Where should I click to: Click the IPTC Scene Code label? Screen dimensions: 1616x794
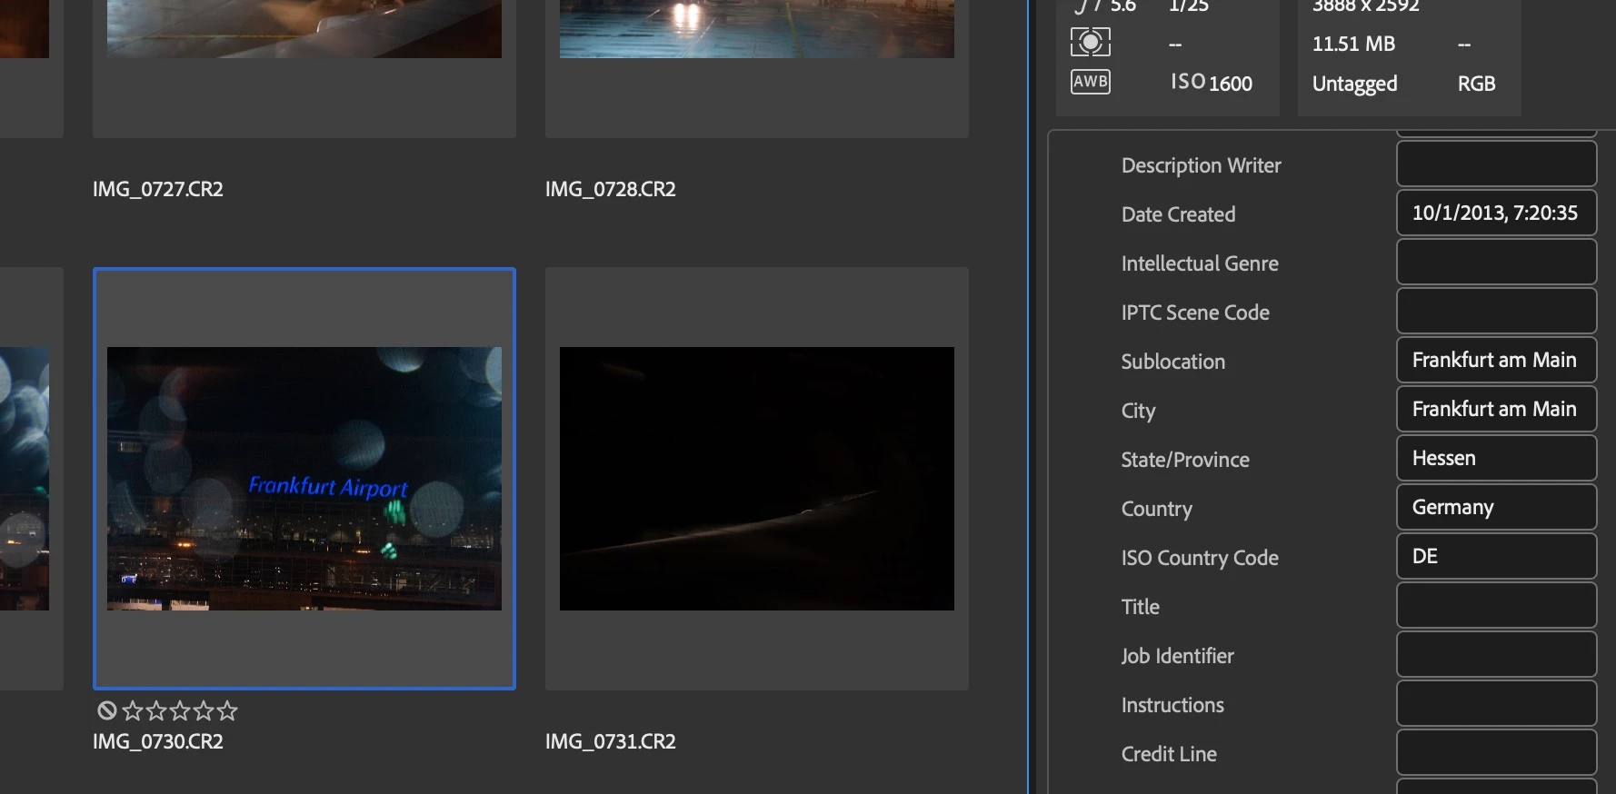pos(1195,313)
